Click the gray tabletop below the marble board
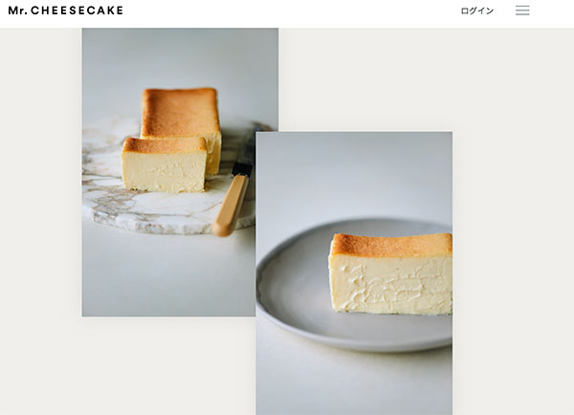Screen dimensions: 574x415 (168, 276)
